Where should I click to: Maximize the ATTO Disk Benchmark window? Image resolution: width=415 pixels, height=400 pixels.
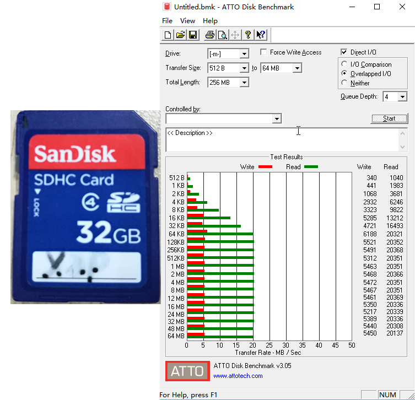(377, 7)
